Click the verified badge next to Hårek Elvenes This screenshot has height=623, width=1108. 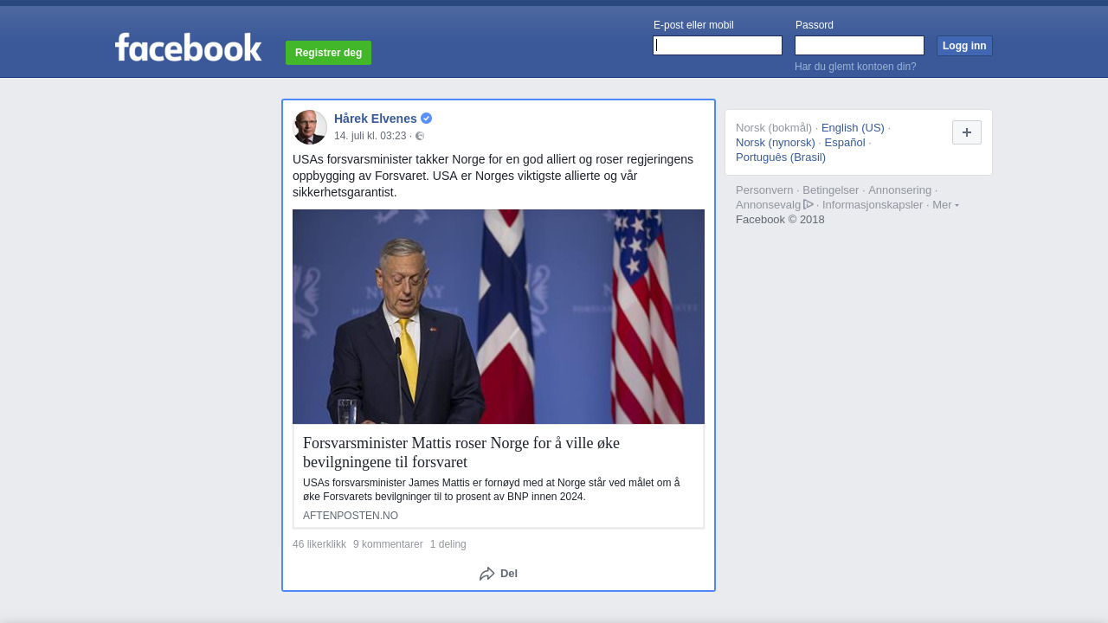click(427, 119)
